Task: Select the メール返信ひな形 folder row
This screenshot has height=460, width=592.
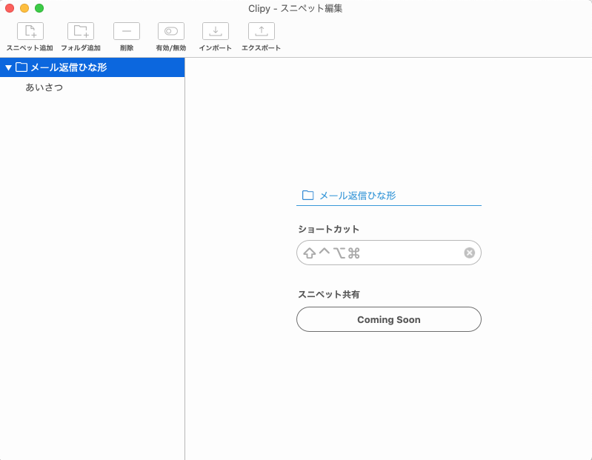Action: coord(92,67)
